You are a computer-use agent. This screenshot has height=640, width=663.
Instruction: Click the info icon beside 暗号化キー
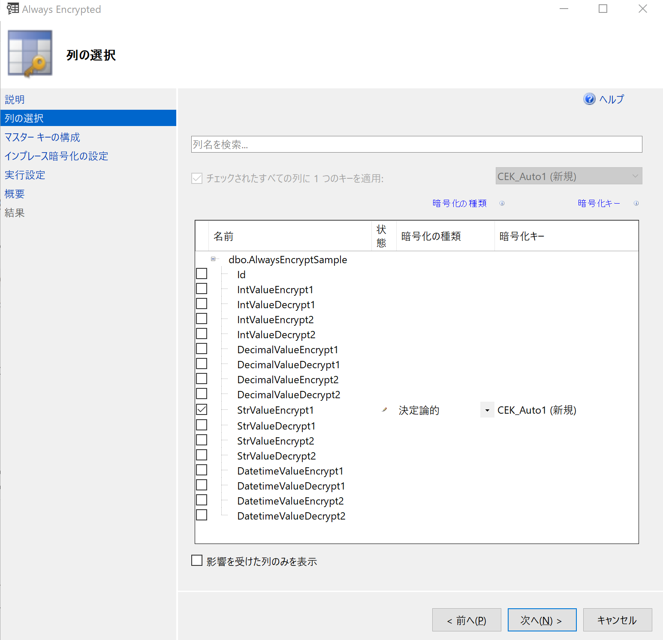pyautogui.click(x=636, y=203)
